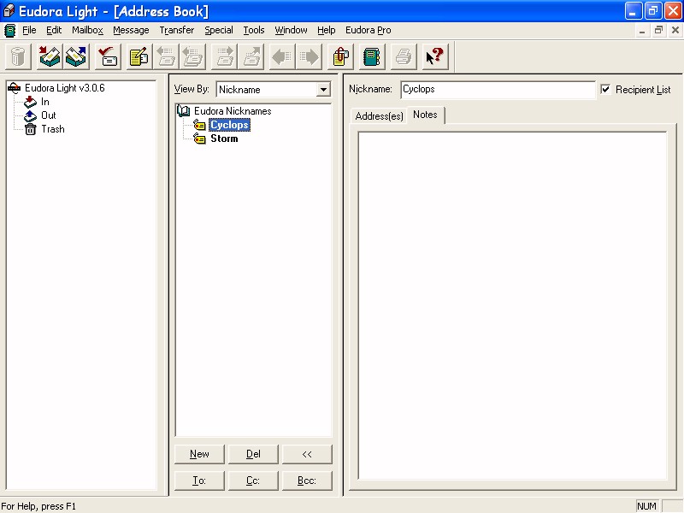Click the Delete message trash can toolbar icon
684x513 pixels.
[18, 56]
